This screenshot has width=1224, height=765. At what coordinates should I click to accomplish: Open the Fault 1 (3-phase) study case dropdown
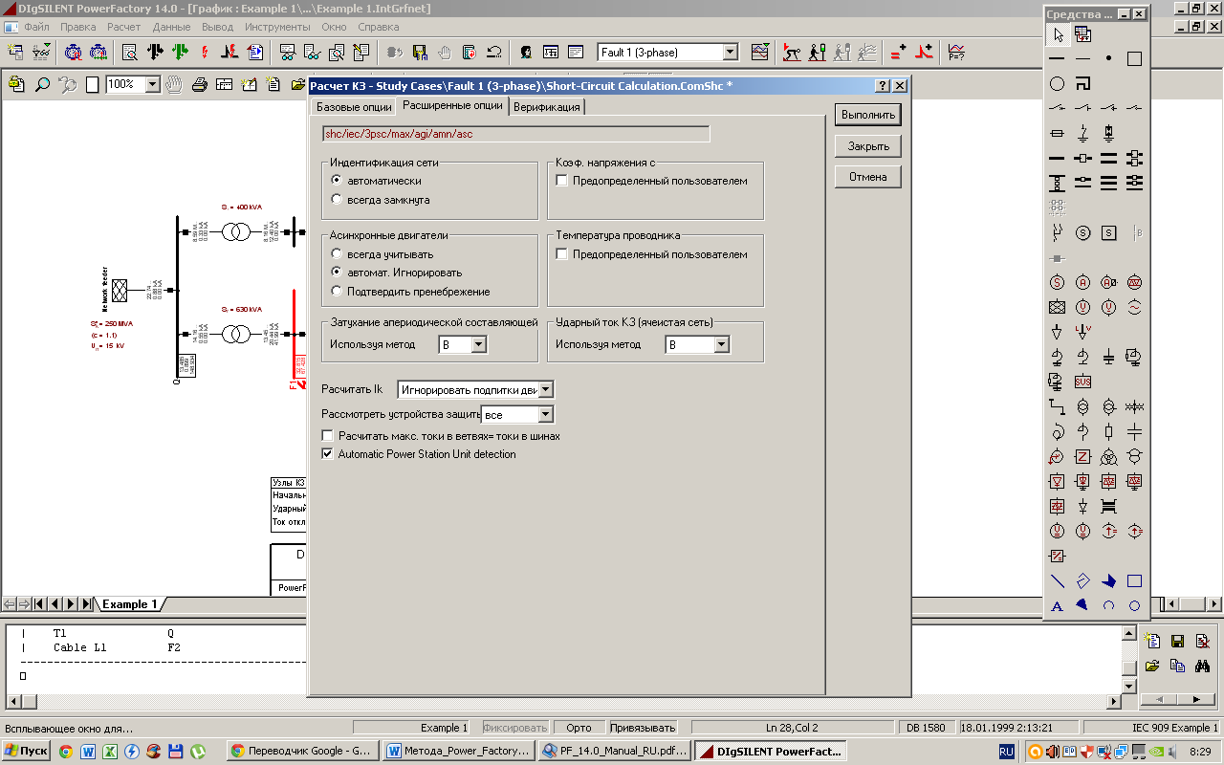731,53
